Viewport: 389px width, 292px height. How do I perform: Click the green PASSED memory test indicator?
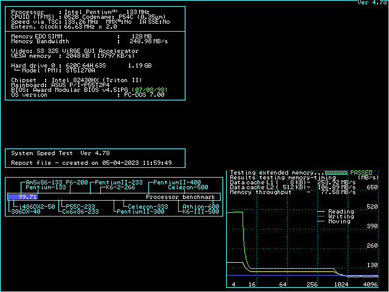(x=360, y=173)
